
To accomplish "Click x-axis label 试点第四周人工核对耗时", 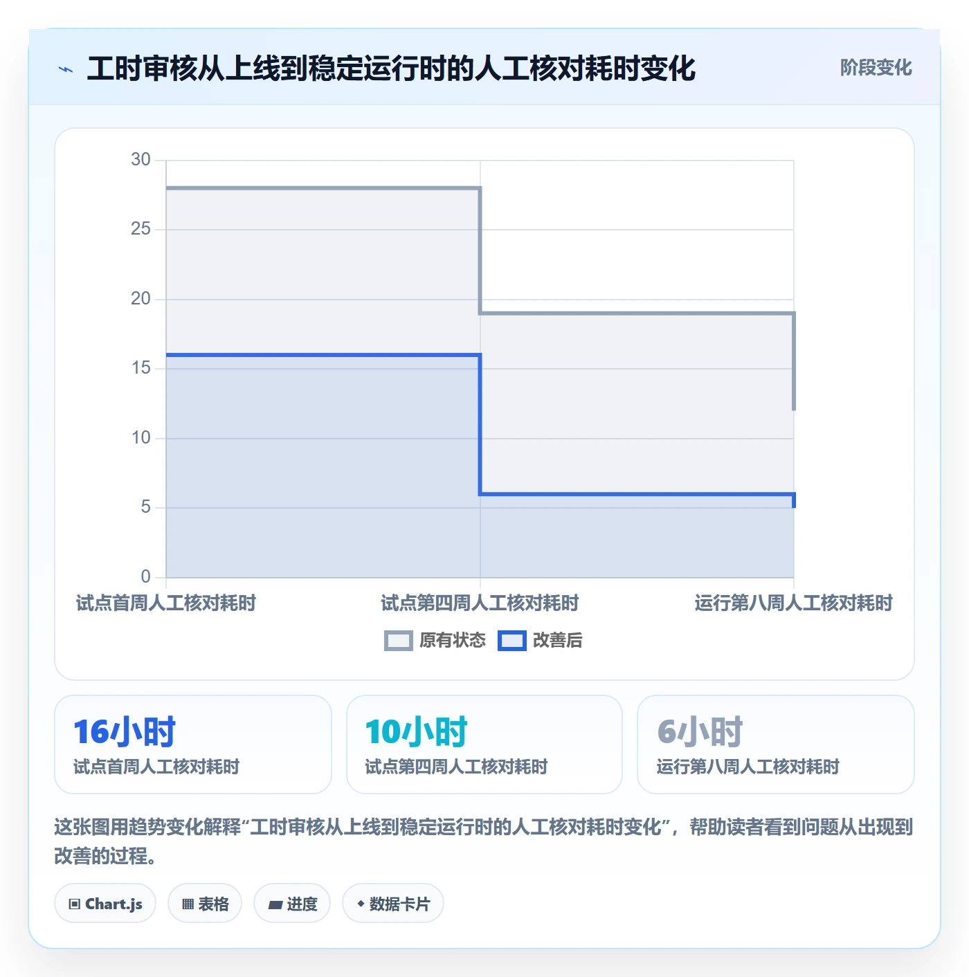I will (480, 603).
